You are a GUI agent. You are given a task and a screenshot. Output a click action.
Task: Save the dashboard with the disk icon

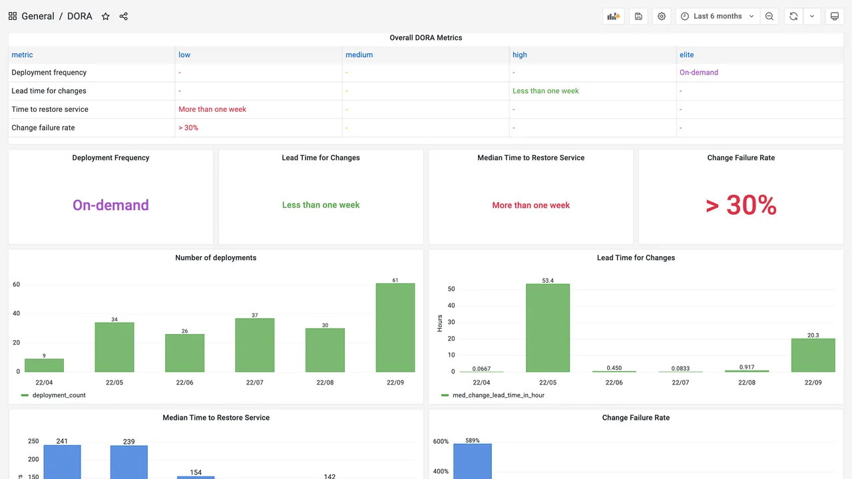638,16
